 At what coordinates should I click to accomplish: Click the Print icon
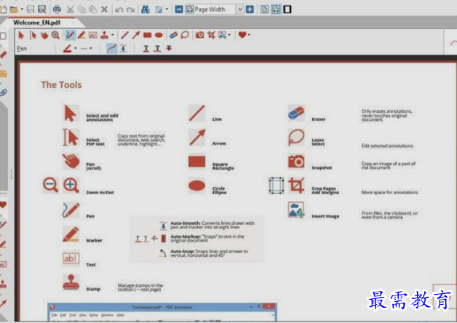pos(57,9)
